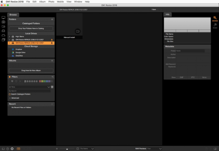
Task: Select None in metadata Show row
Action: (204, 77)
